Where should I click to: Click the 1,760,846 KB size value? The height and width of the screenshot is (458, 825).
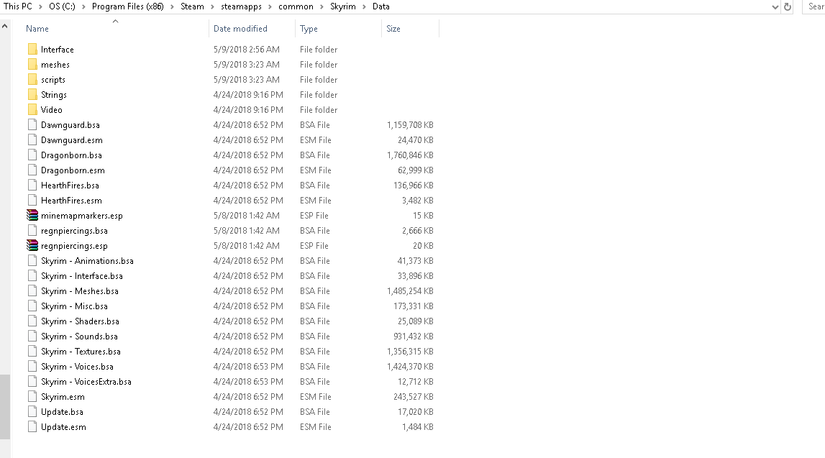coord(410,155)
